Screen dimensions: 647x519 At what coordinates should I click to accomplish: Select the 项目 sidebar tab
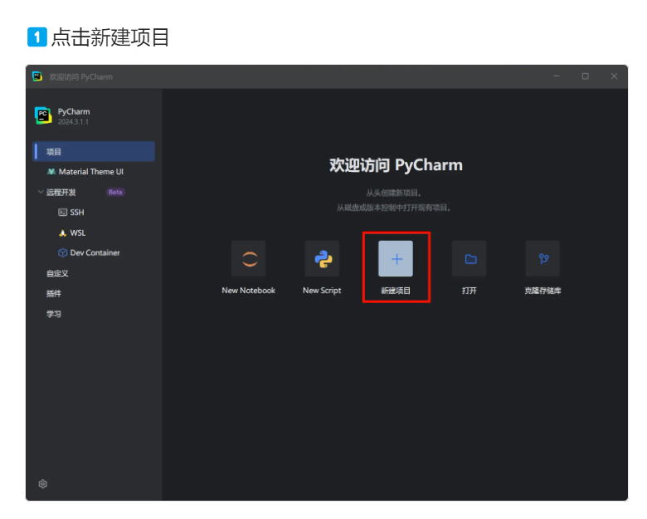point(94,151)
